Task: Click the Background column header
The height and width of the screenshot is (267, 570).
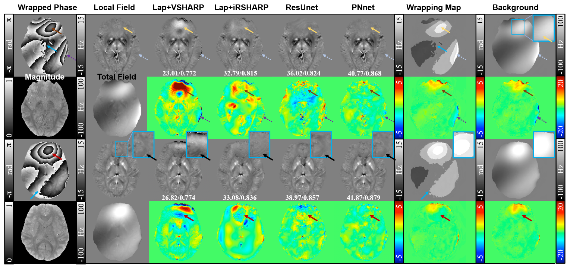Action: pos(515,7)
